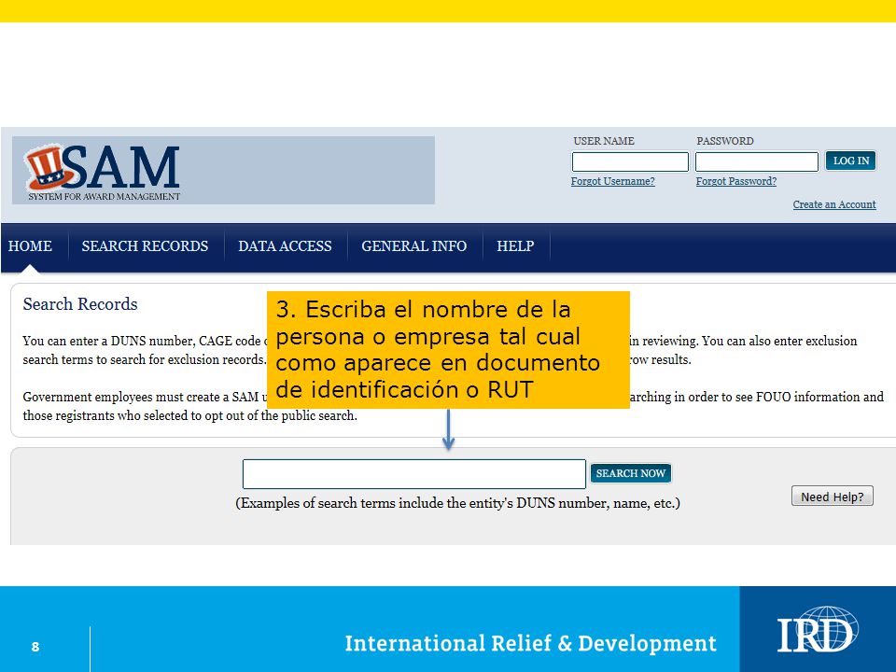Open the HELP menu
896x672 pixels.
click(x=515, y=246)
